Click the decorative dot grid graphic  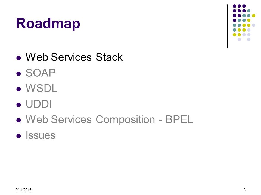point(244,23)
